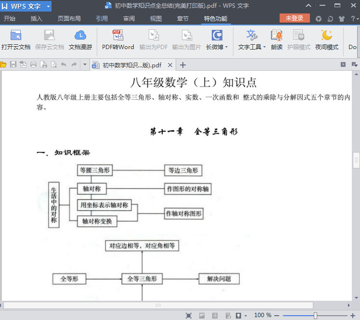
Task: Collapse the ribbon with up chevron
Action: coord(309,5)
